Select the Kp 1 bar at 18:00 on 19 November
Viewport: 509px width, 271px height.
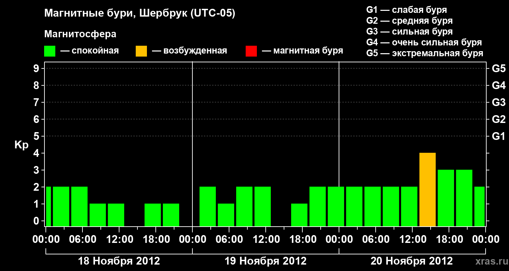(x=299, y=215)
